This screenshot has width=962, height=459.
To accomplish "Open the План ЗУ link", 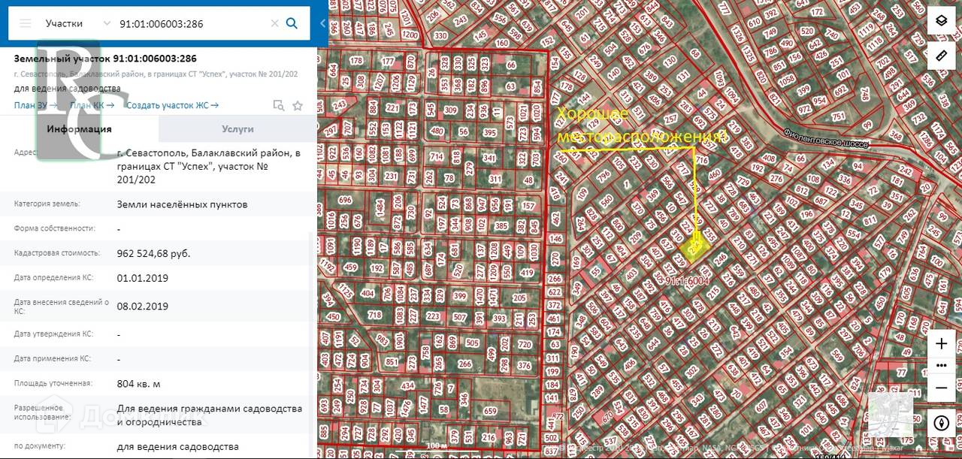I will click(35, 105).
